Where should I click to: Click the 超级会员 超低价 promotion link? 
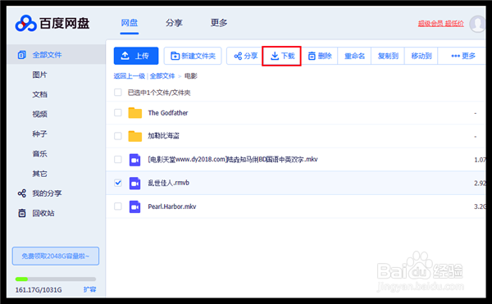click(440, 23)
